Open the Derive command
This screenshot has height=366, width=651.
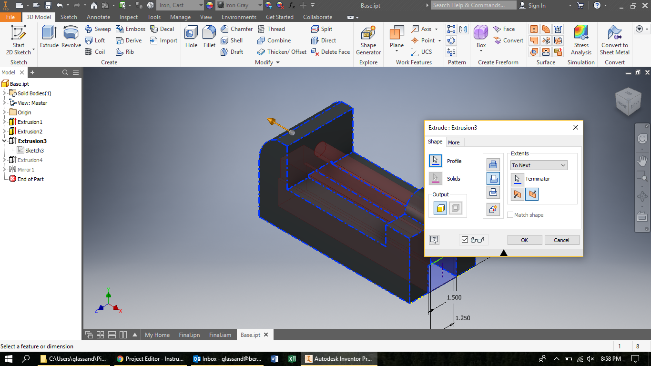(x=129, y=41)
